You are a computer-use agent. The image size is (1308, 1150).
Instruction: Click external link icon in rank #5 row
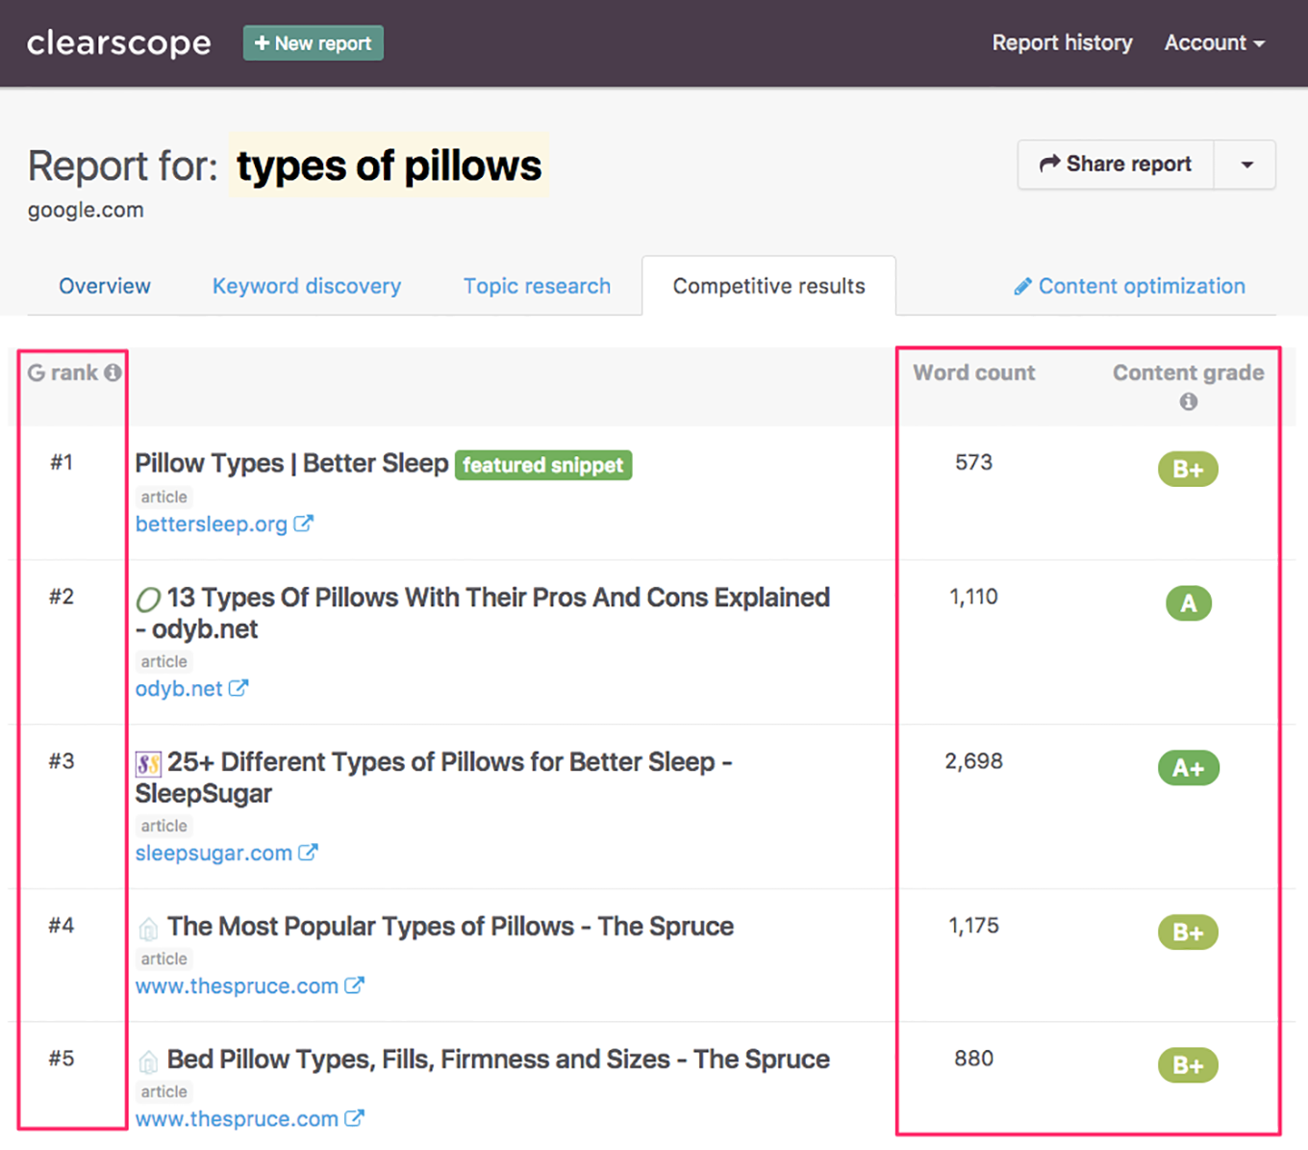[x=354, y=1118]
